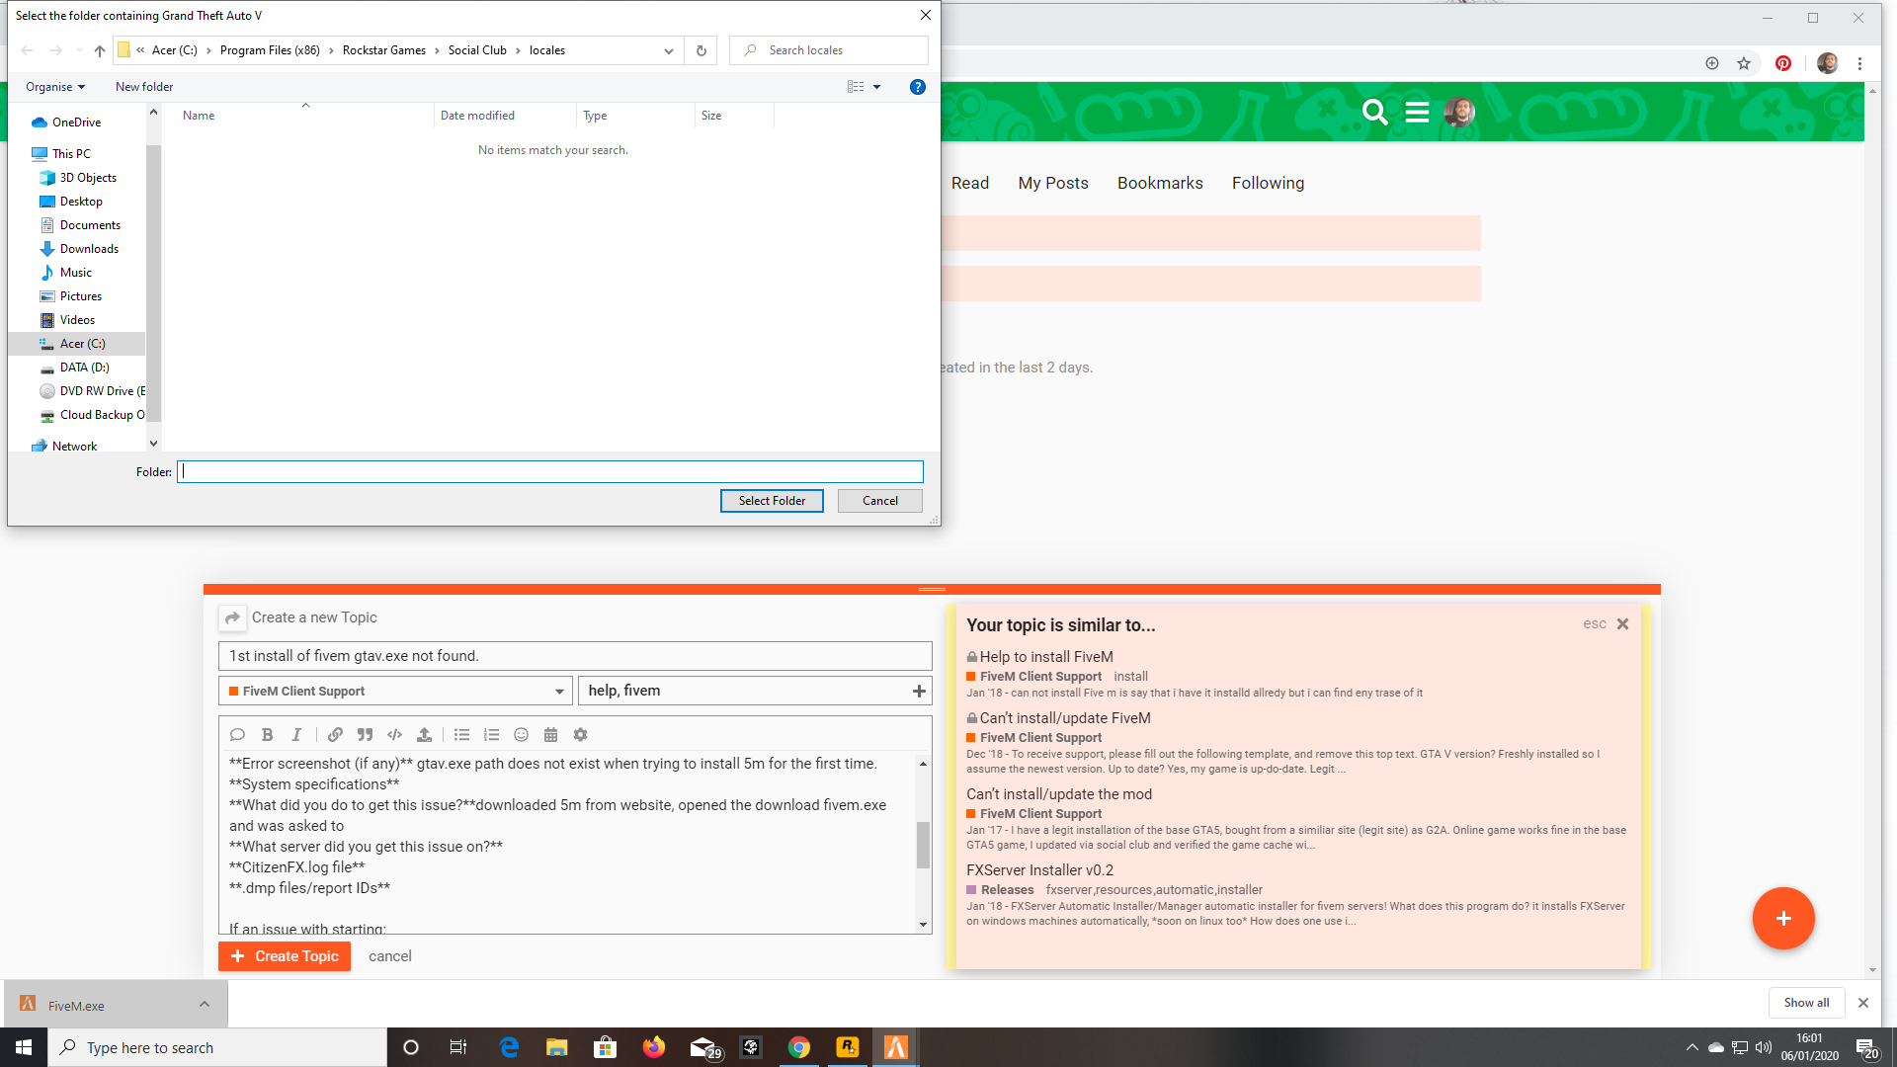Bold the selected text in the editor

pyautogui.click(x=267, y=734)
